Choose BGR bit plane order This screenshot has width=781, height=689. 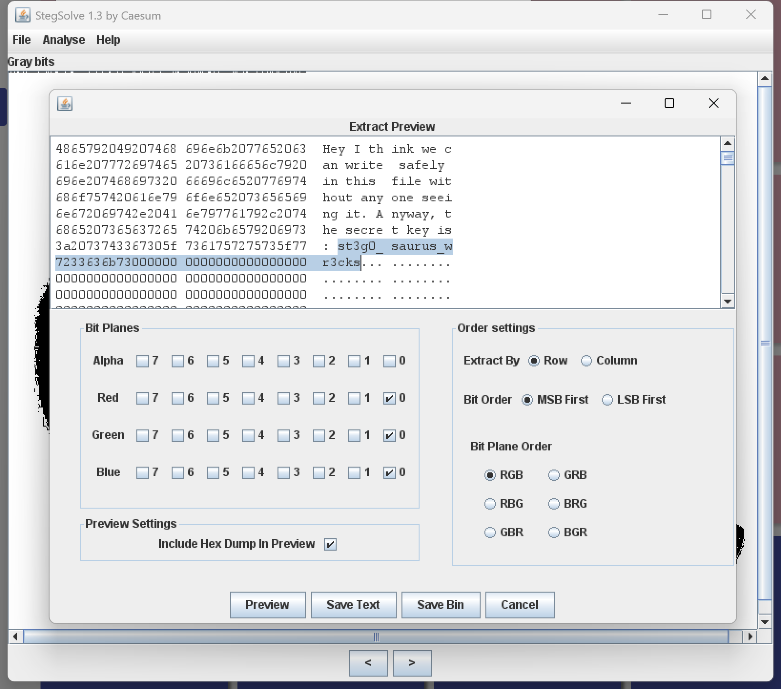pos(554,532)
